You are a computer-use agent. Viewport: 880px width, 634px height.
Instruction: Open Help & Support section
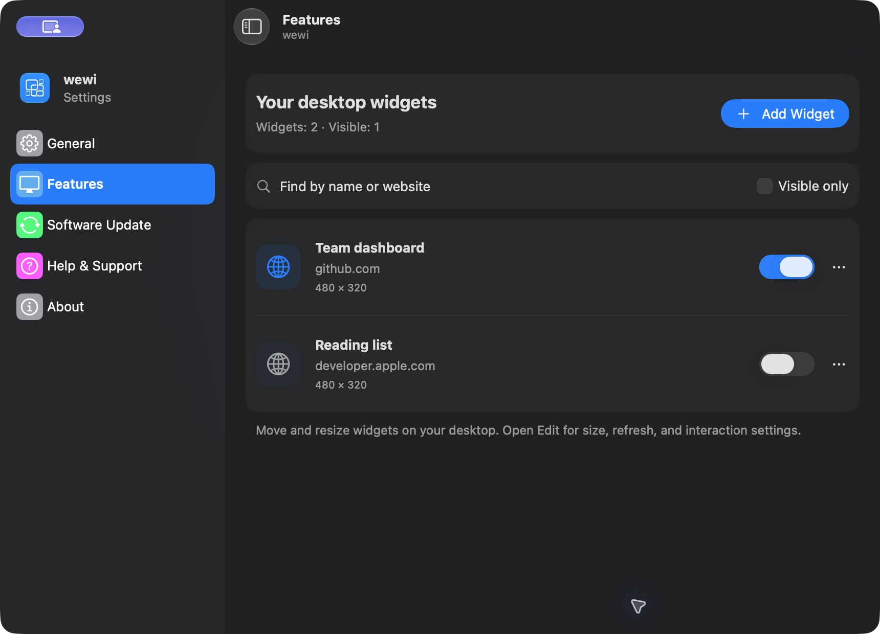pos(113,266)
